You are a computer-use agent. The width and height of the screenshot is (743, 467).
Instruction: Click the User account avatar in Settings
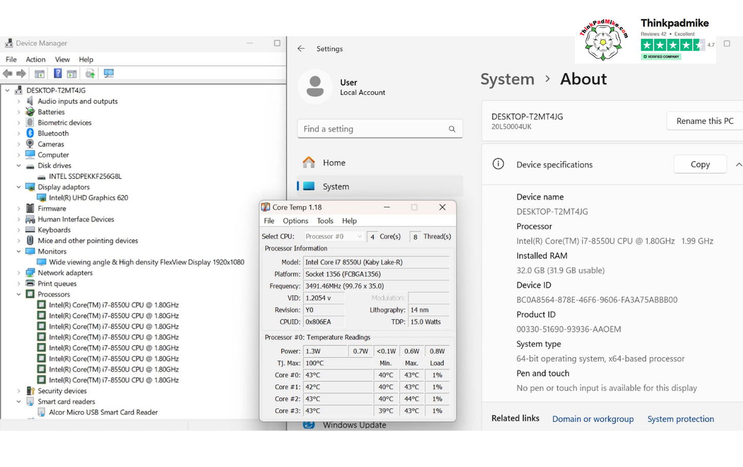click(315, 86)
